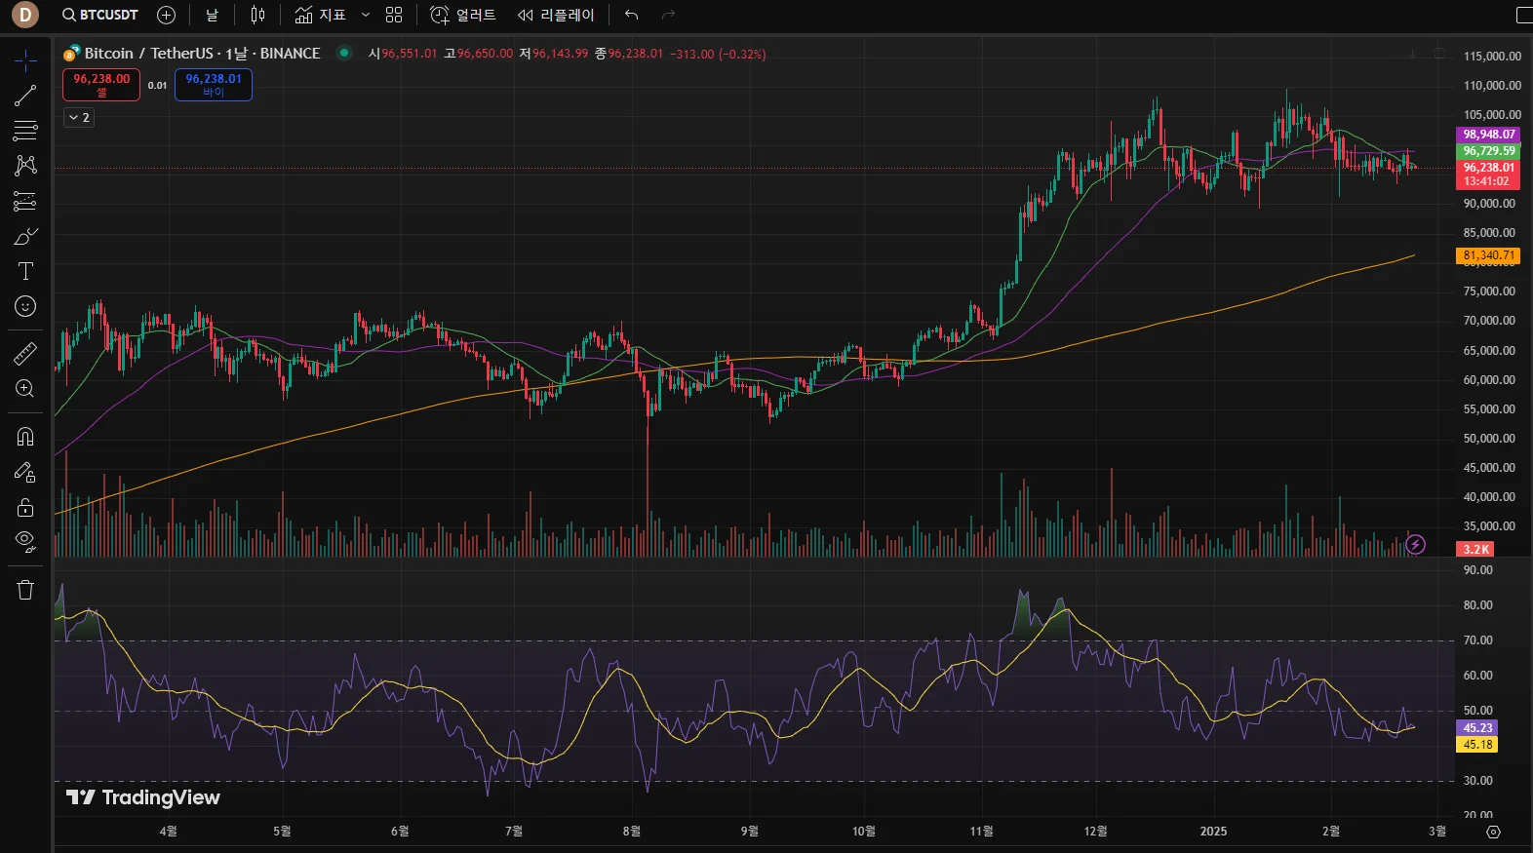Expand the collapsed indicator legend showing 2
Viewport: 1533px width, 853px height.
79,117
